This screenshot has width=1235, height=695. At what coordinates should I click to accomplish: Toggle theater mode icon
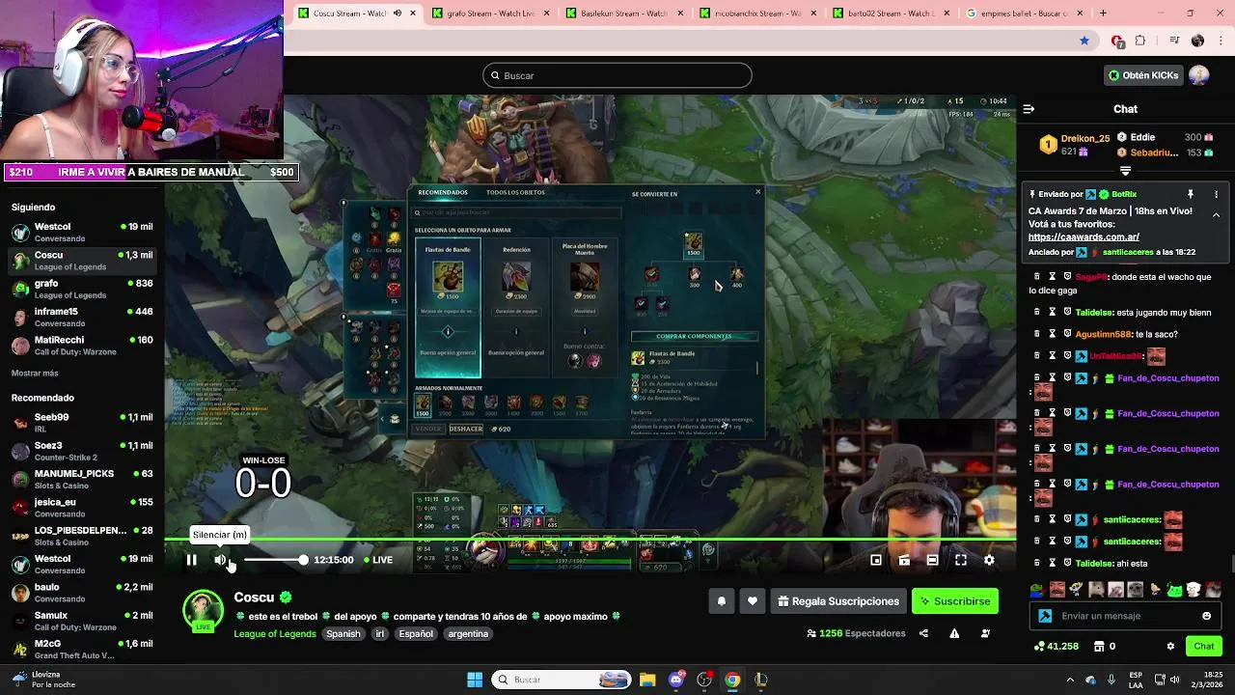tap(932, 560)
